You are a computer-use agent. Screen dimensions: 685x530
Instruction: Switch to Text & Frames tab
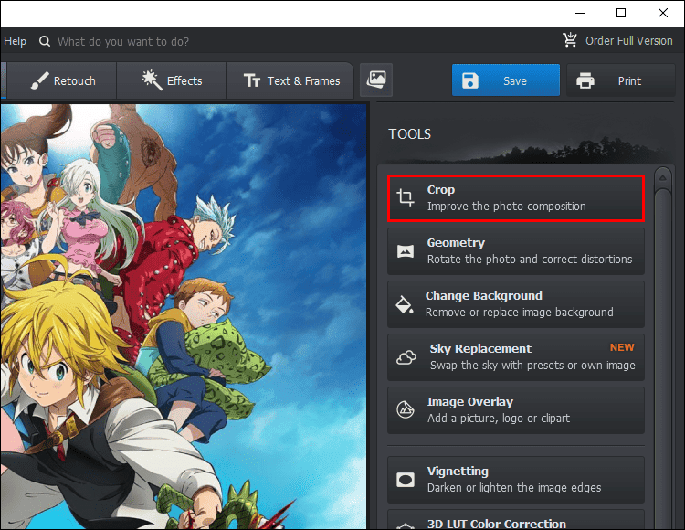292,80
